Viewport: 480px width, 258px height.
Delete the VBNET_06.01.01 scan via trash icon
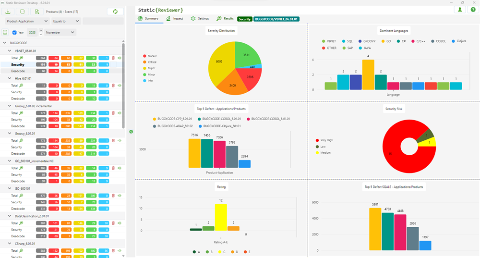(x=113, y=58)
